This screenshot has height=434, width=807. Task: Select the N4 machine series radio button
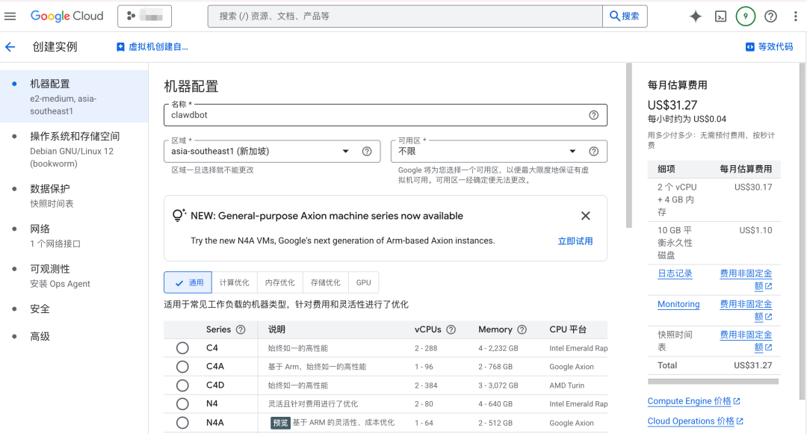coord(182,403)
